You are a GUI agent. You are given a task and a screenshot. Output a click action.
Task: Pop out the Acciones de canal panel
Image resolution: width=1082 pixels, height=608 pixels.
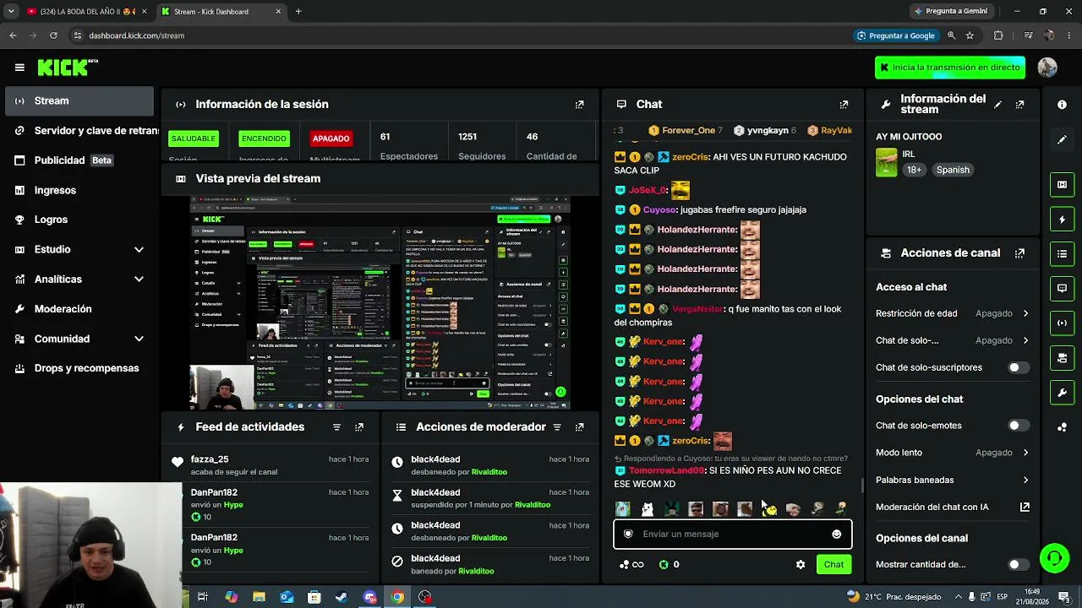tap(1020, 253)
